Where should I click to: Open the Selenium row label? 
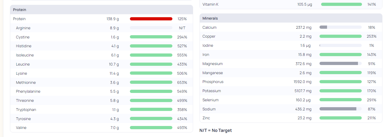tap(211, 100)
